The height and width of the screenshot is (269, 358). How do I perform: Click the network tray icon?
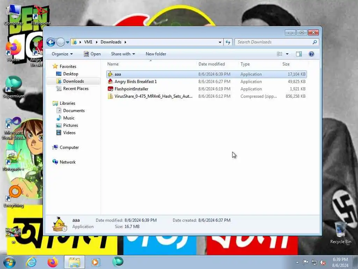pyautogui.click(x=314, y=263)
